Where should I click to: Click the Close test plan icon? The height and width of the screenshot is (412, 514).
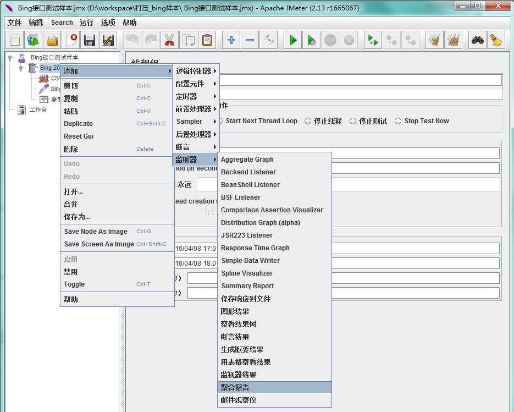(x=71, y=40)
